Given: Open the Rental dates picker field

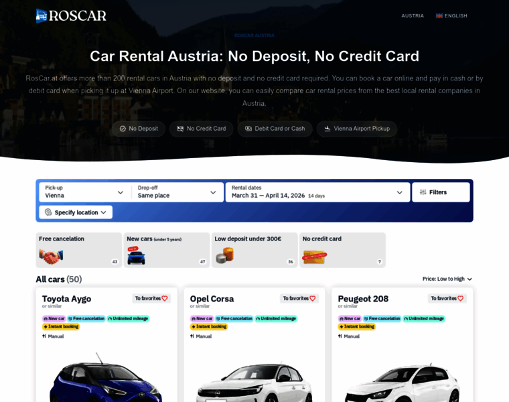Looking at the screenshot, I should (x=317, y=192).
